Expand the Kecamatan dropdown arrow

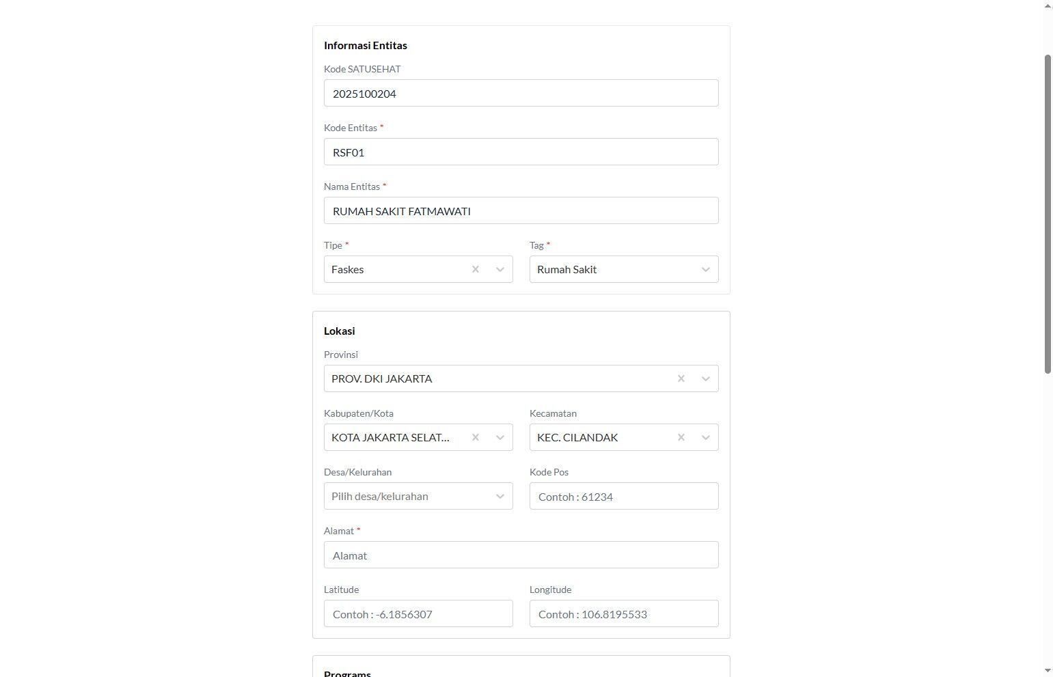click(706, 437)
